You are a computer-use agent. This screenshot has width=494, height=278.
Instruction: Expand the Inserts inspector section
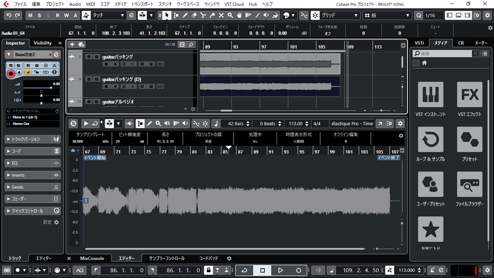click(33, 175)
